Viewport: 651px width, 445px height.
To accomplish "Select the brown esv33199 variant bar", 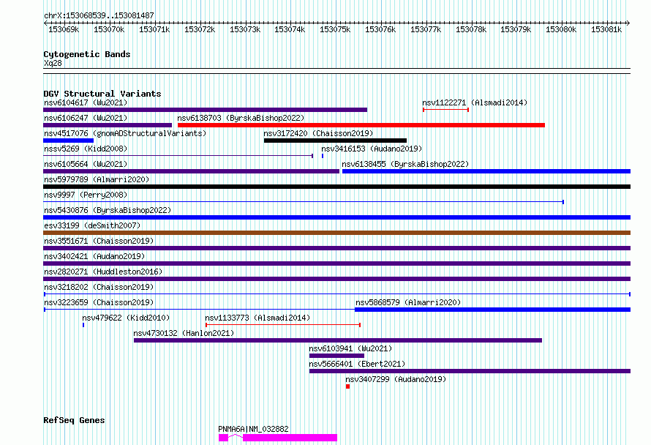I will click(x=336, y=233).
